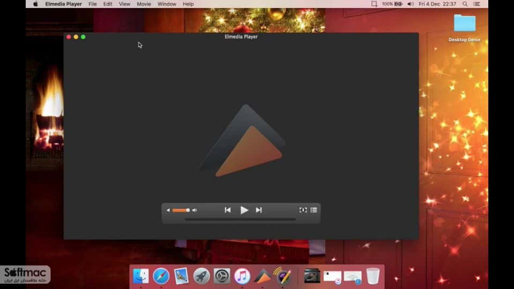
Task: Toggle fullscreen mode in player controls
Action: (x=303, y=210)
